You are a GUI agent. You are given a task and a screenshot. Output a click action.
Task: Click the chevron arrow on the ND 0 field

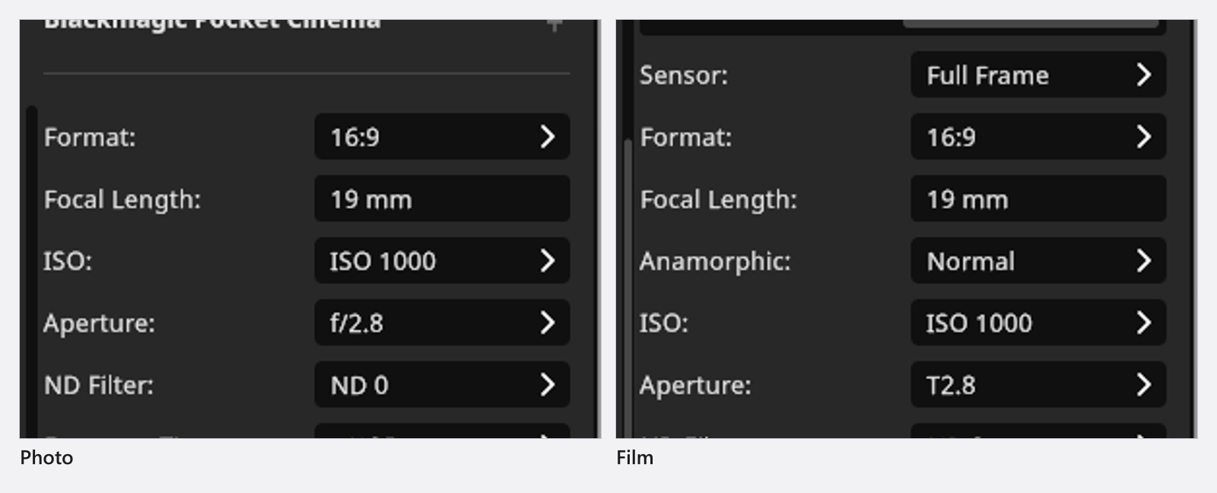click(548, 385)
